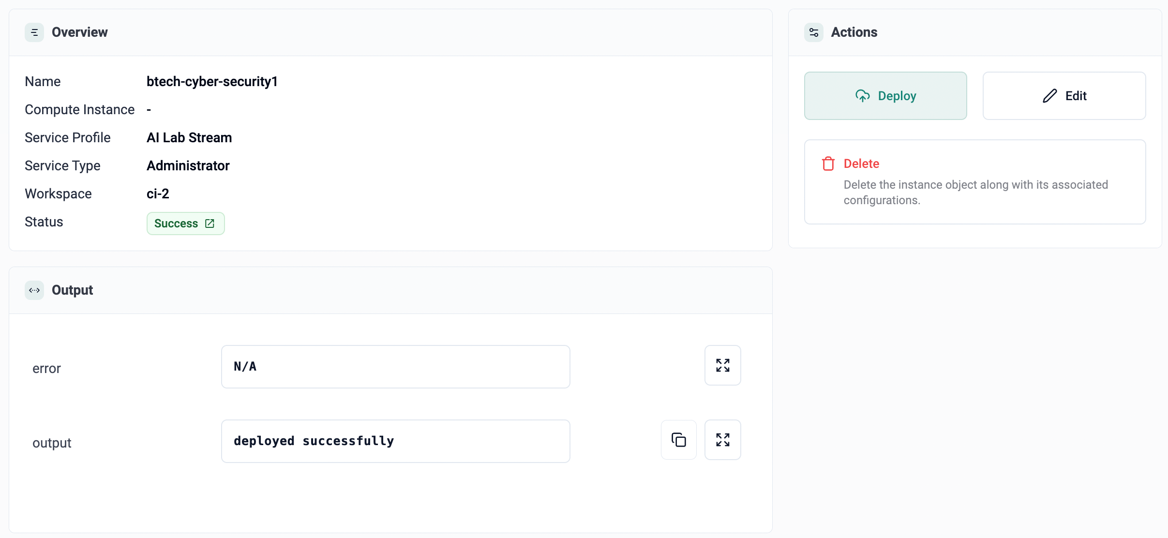Click the Delete instance option

click(861, 164)
